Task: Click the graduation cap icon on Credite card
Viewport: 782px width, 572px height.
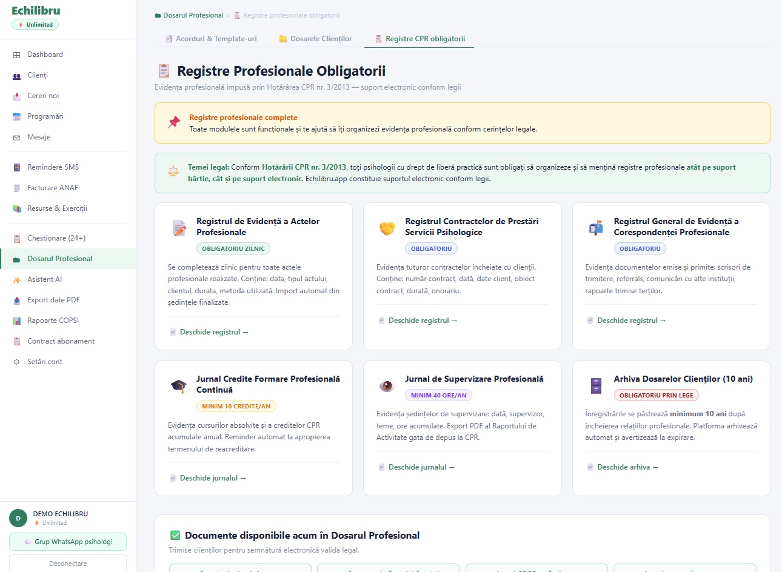Action: (179, 386)
